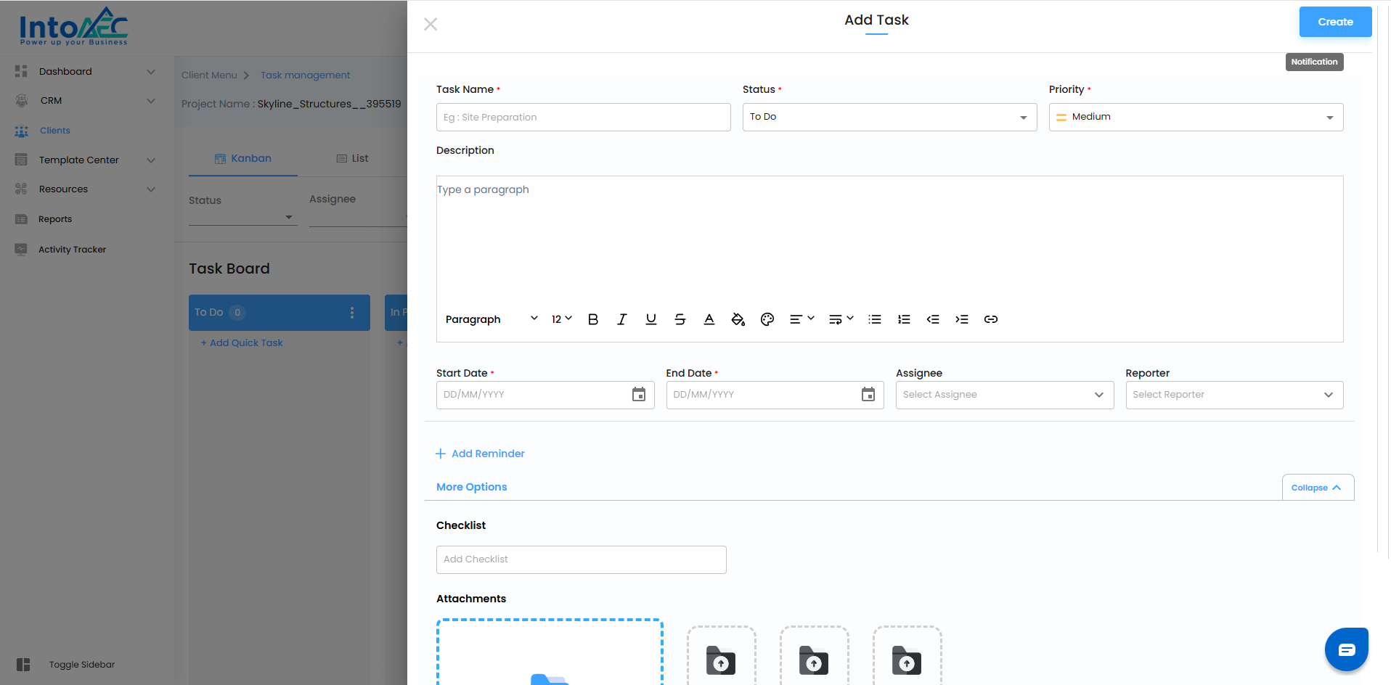This screenshot has height=685, width=1391.
Task: Collapse the More Options section
Action: (x=1318, y=488)
